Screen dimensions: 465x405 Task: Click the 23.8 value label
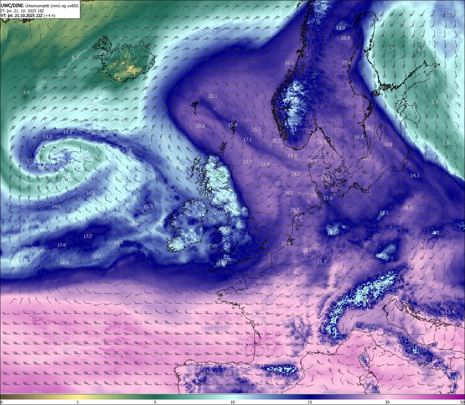click(x=265, y=165)
